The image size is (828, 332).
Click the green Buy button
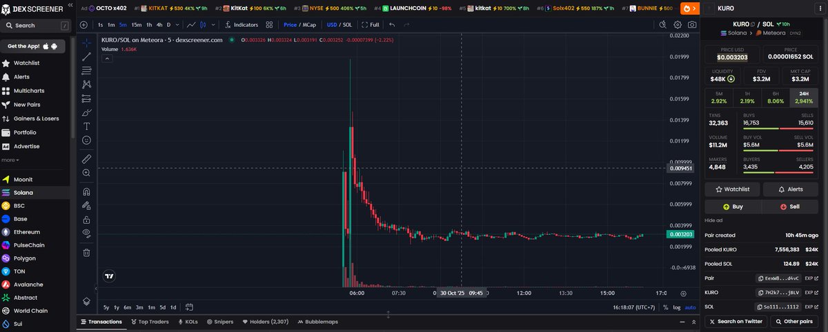tap(732, 207)
